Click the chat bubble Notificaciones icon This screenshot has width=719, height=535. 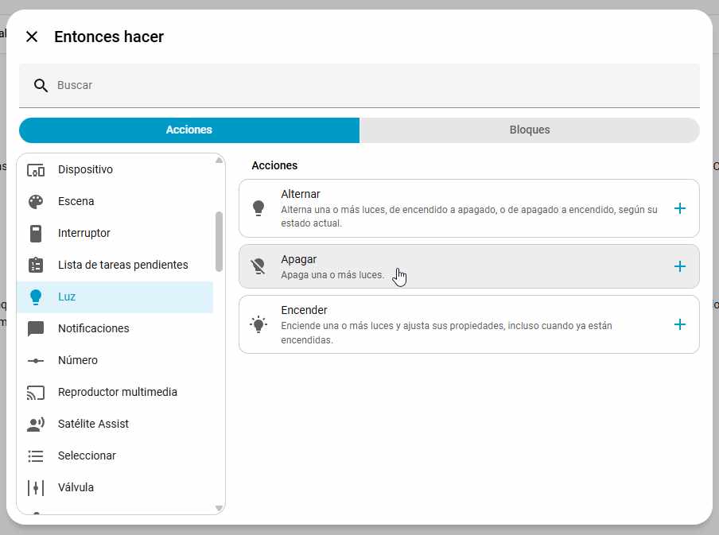click(36, 329)
